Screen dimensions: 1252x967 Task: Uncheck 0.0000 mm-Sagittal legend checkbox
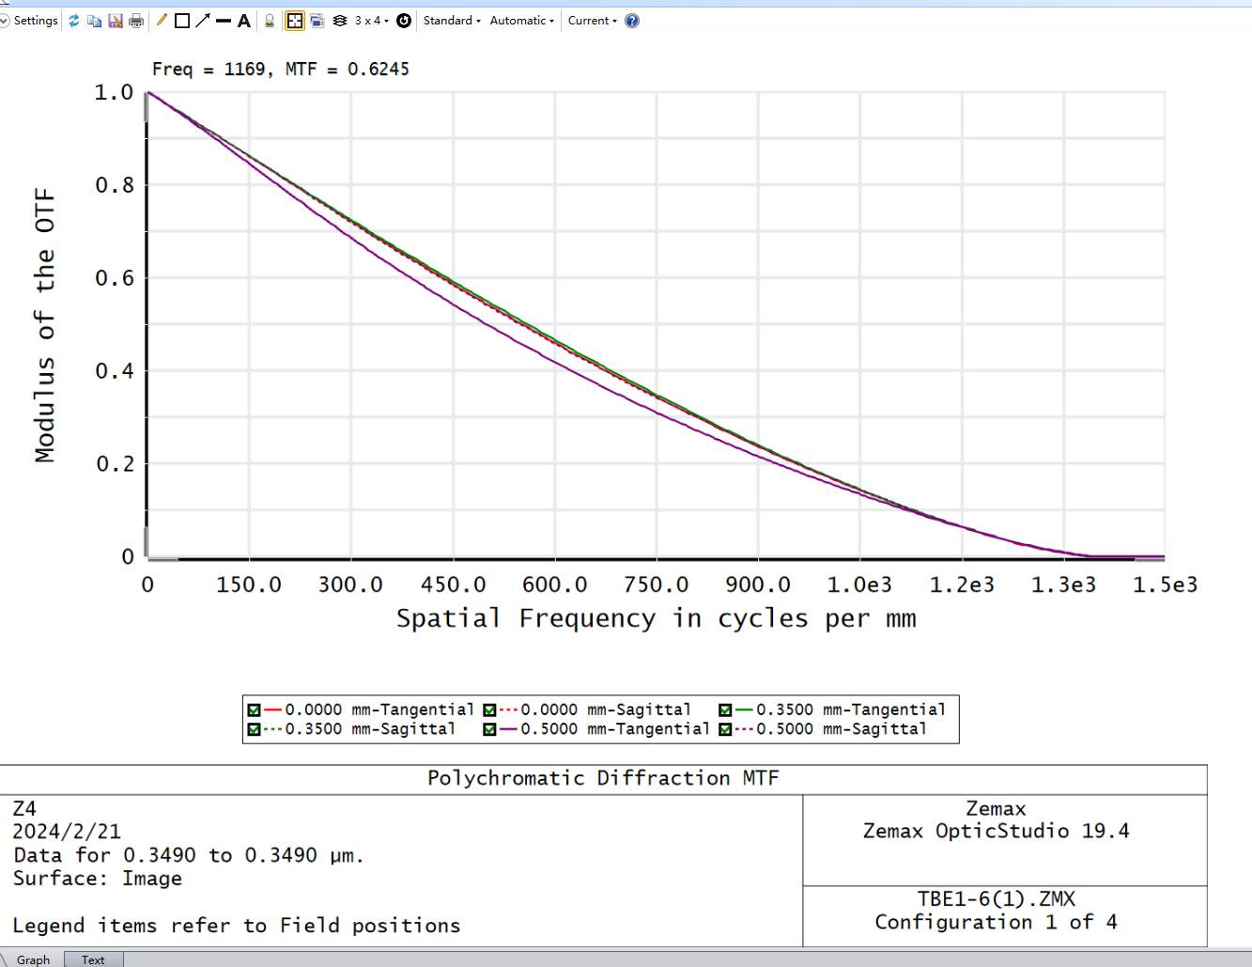click(x=489, y=710)
